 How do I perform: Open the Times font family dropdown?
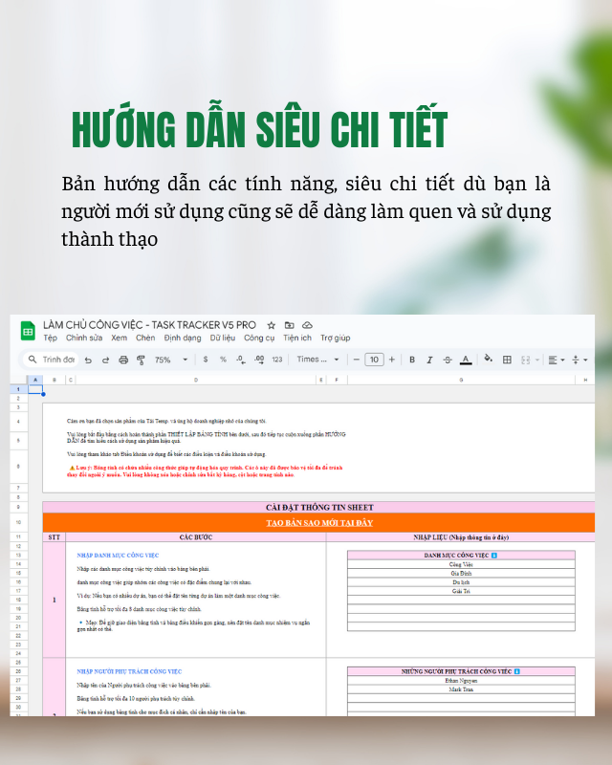317,360
